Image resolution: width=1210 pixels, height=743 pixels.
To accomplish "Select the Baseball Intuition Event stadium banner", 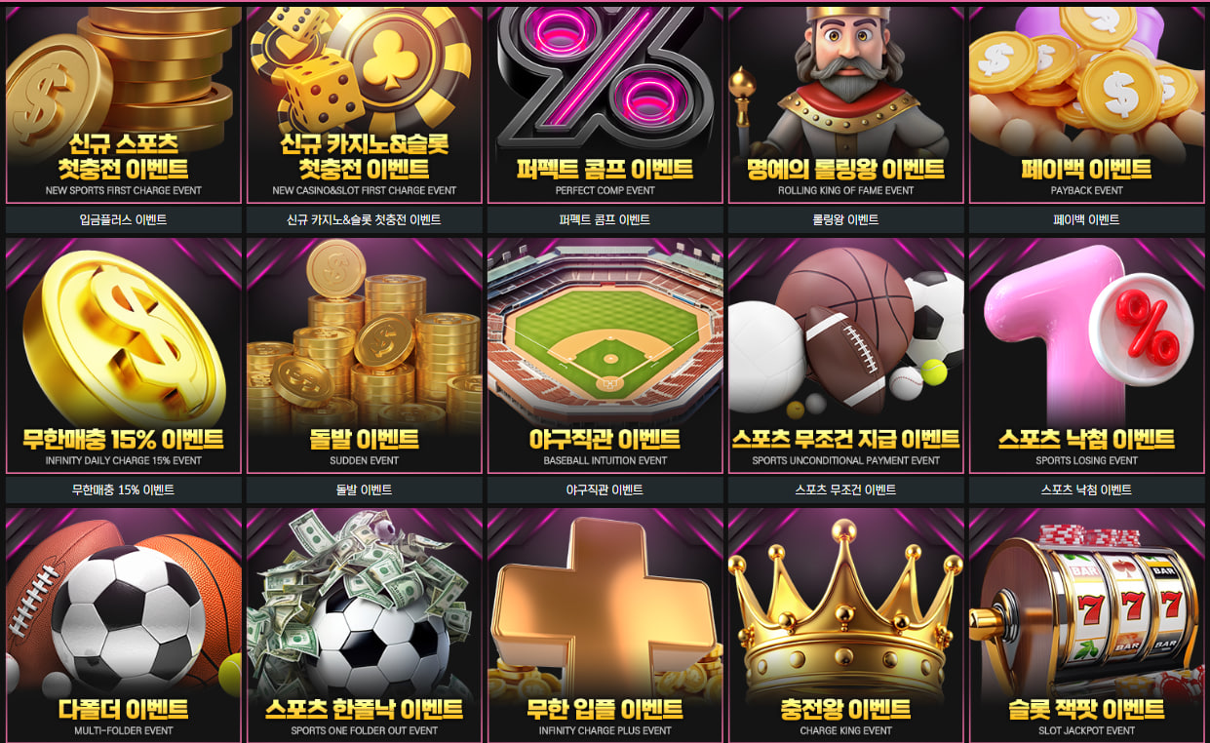I will coord(605,356).
